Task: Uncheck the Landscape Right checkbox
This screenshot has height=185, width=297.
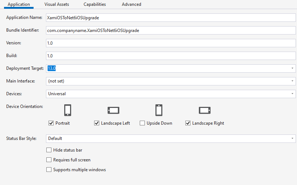Action: coord(188,123)
